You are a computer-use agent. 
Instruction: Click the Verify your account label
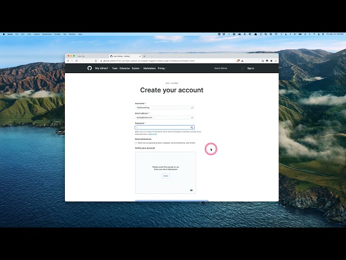coord(145,148)
